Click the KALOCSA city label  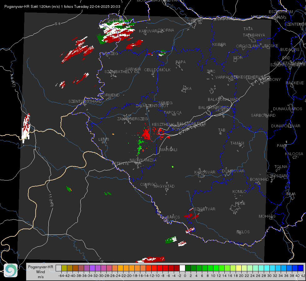pyautogui.click(x=294, y=154)
